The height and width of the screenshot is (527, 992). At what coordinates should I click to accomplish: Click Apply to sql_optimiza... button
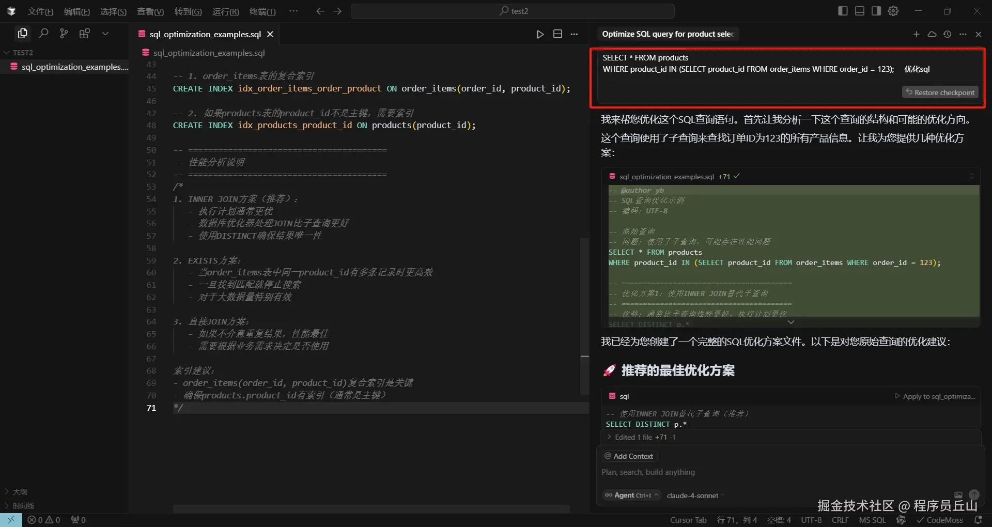point(935,396)
